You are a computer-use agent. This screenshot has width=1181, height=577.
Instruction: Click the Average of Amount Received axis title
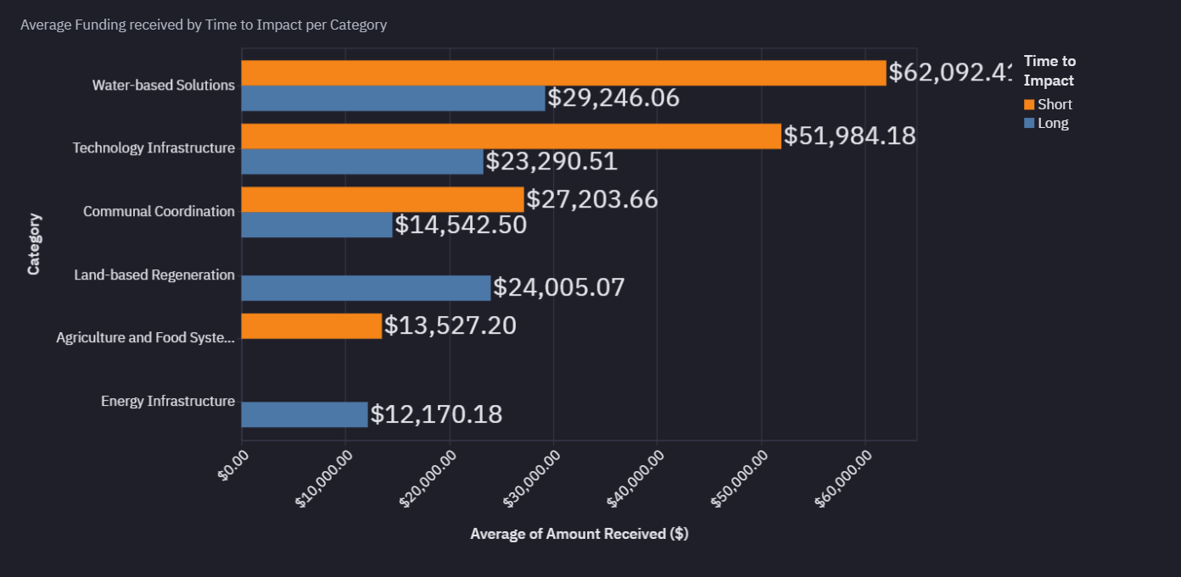pos(579,534)
